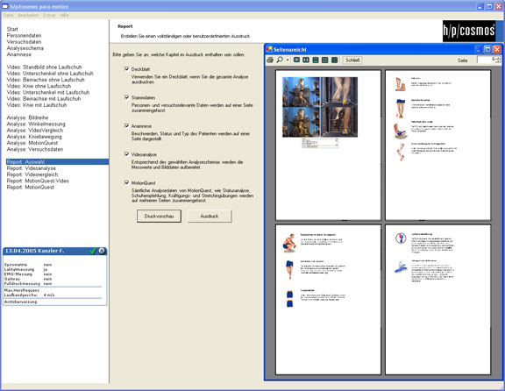Open the top-right preview page

pos(438,146)
